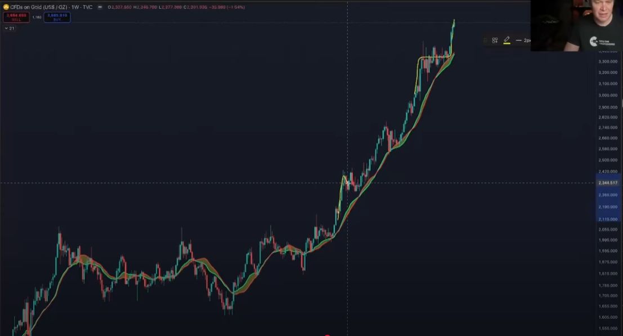The height and width of the screenshot is (336, 623).
Task: Select the pencil drawing tool on the floating toolbar
Action: click(x=507, y=39)
